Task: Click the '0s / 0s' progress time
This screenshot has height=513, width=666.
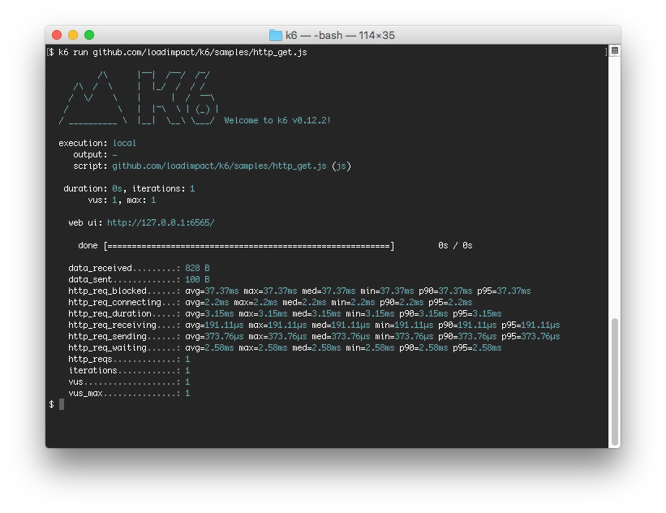Action: pyautogui.click(x=455, y=246)
